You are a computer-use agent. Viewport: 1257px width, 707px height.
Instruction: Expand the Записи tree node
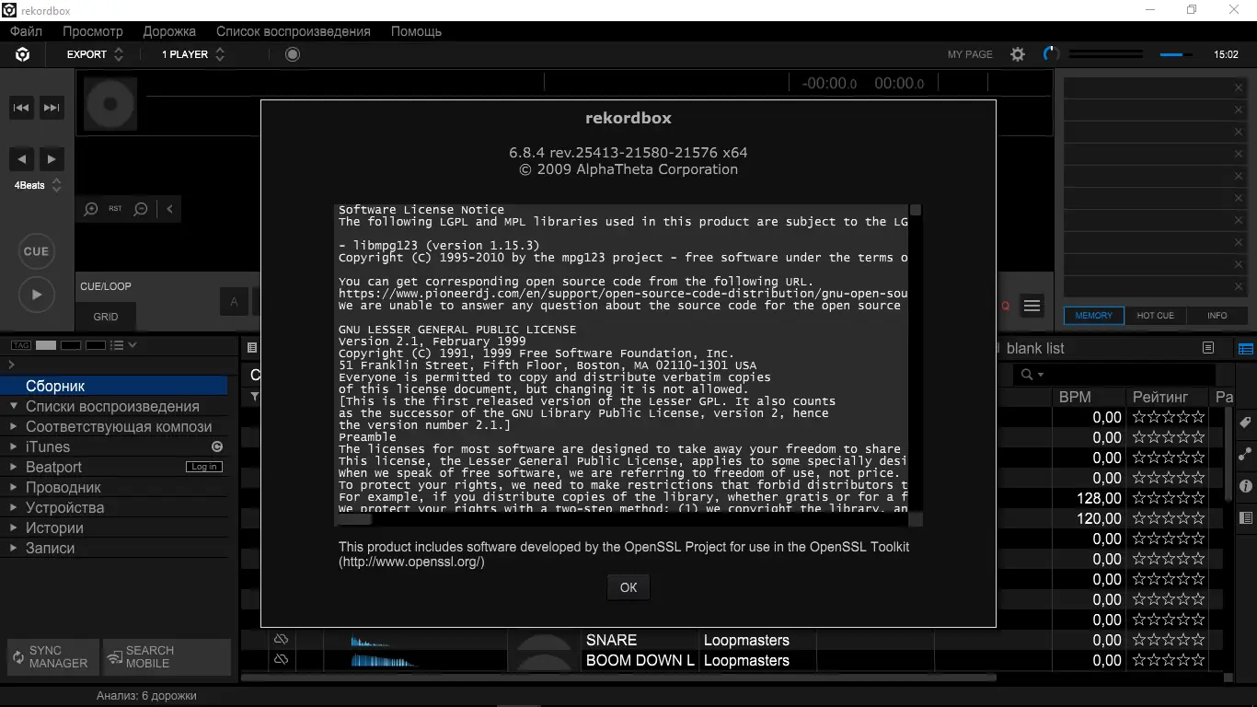14,548
